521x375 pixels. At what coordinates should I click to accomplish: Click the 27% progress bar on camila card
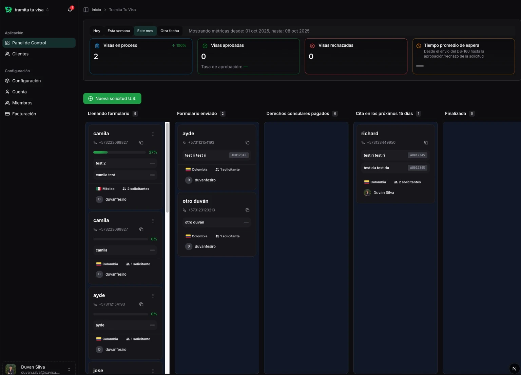pos(119,153)
